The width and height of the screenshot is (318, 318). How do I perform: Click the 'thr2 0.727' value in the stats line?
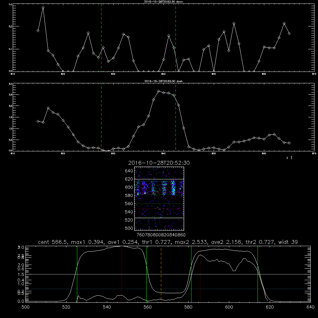[260, 242]
